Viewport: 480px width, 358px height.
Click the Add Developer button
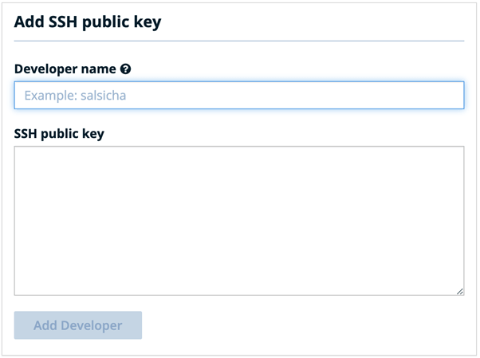pyautogui.click(x=78, y=325)
